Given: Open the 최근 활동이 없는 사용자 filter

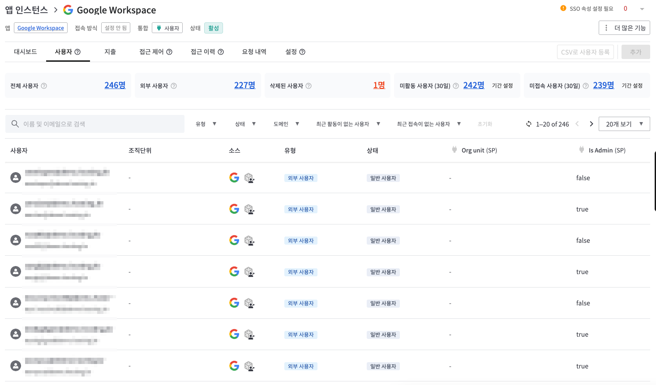Looking at the screenshot, I should click(348, 124).
